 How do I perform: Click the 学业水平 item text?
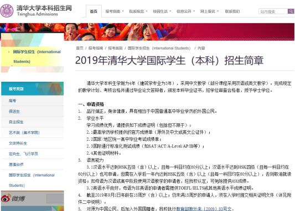(x=95, y=118)
